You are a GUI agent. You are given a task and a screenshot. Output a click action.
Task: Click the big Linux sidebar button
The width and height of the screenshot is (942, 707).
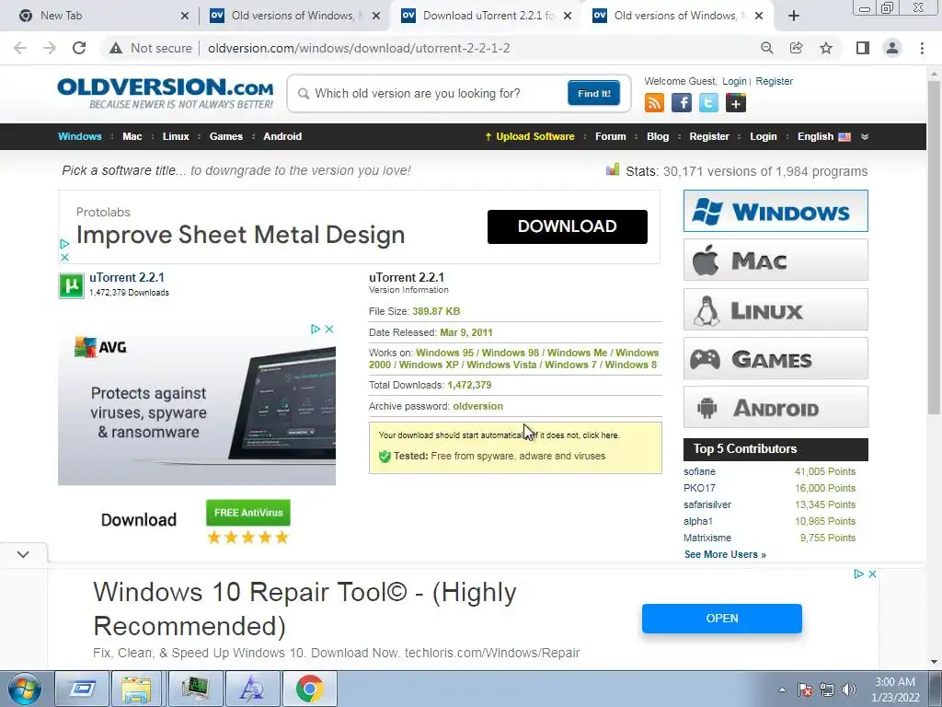(775, 309)
